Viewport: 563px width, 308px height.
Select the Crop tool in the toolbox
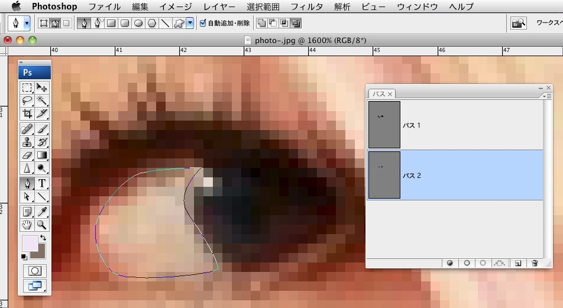(27, 114)
